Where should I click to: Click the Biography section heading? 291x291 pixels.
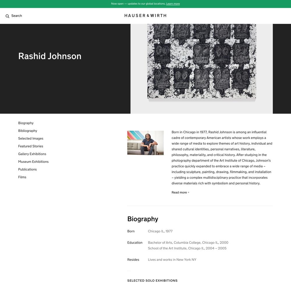tap(143, 219)
